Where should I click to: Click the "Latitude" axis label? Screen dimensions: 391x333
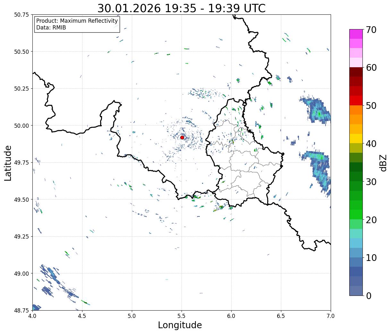click(x=8, y=163)
